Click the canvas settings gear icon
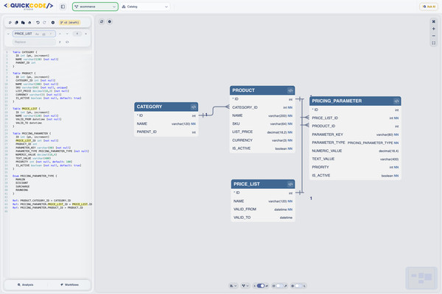442x294 pixels. click(x=110, y=21)
